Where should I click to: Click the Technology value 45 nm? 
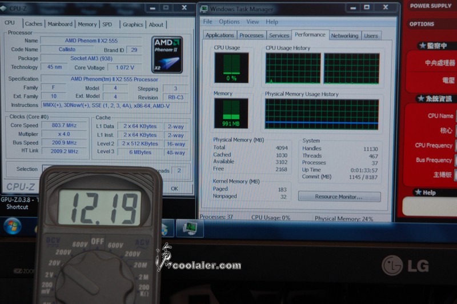[54, 67]
